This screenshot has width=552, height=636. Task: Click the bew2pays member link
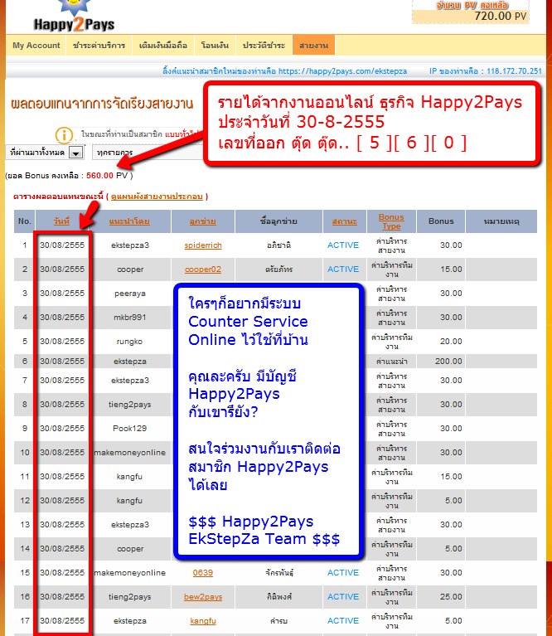(203, 597)
